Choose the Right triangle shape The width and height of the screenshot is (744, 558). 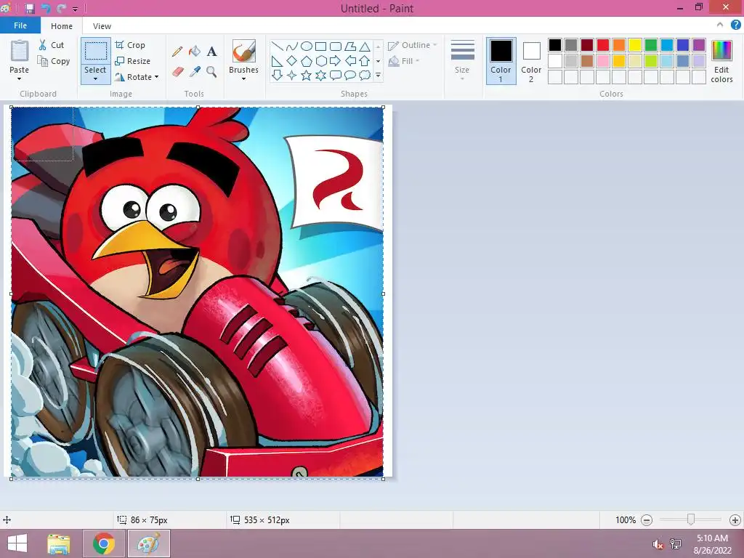[x=278, y=61]
